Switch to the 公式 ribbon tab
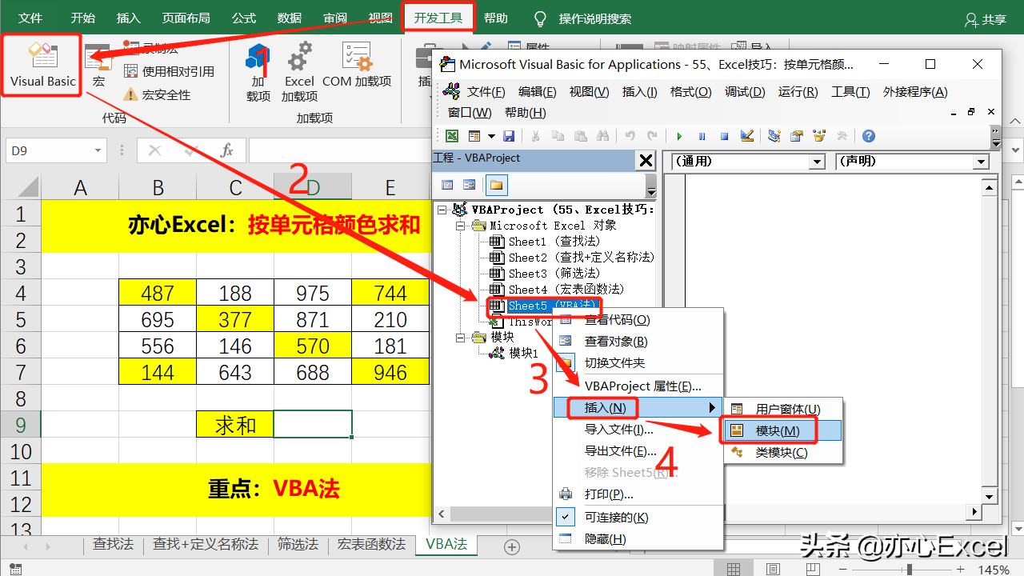 (244, 18)
